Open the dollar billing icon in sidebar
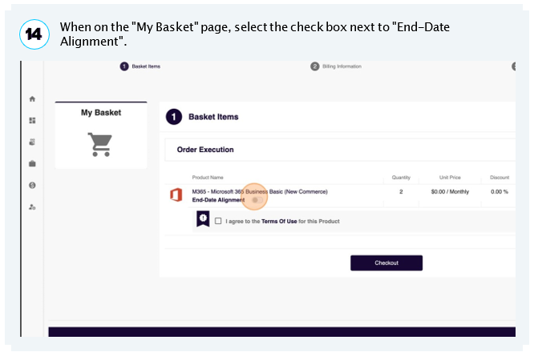534x360 pixels. click(x=32, y=186)
